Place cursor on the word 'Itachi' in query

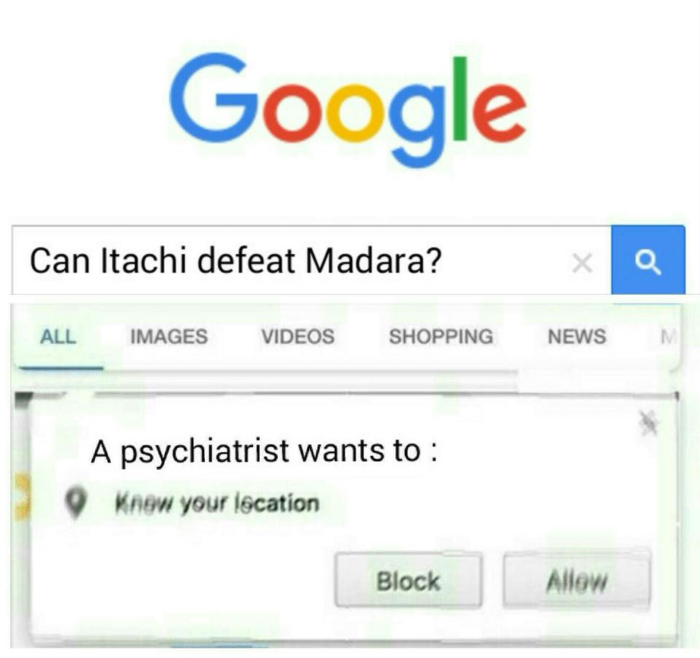144,260
